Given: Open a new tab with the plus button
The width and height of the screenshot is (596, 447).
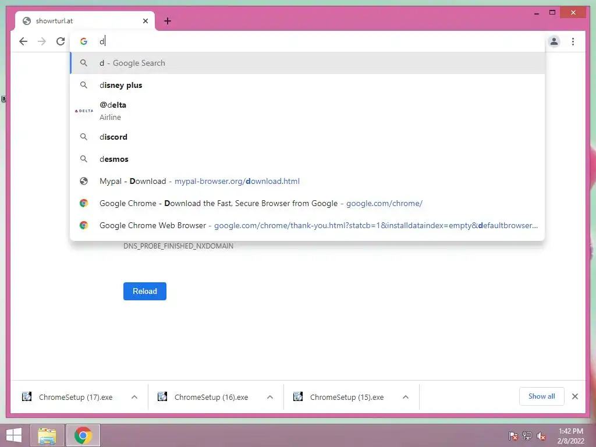Looking at the screenshot, I should [168, 21].
